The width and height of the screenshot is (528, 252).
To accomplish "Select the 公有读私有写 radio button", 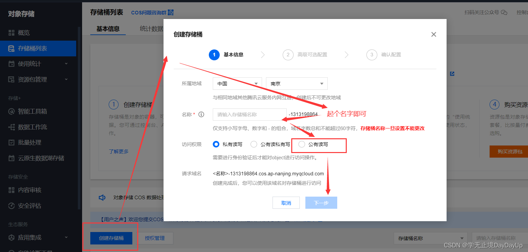I will pyautogui.click(x=254, y=144).
